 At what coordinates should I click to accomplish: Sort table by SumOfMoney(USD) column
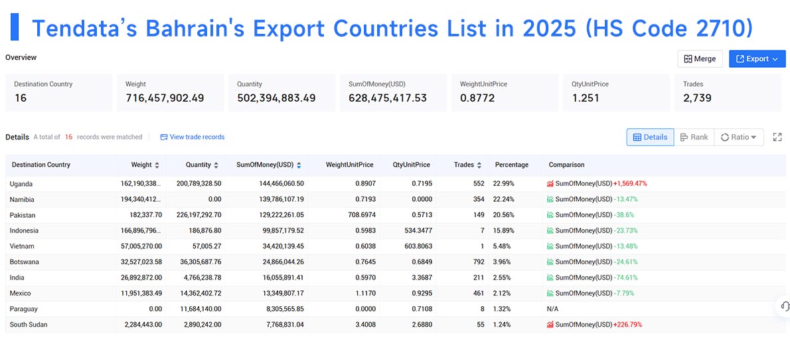coord(299,165)
